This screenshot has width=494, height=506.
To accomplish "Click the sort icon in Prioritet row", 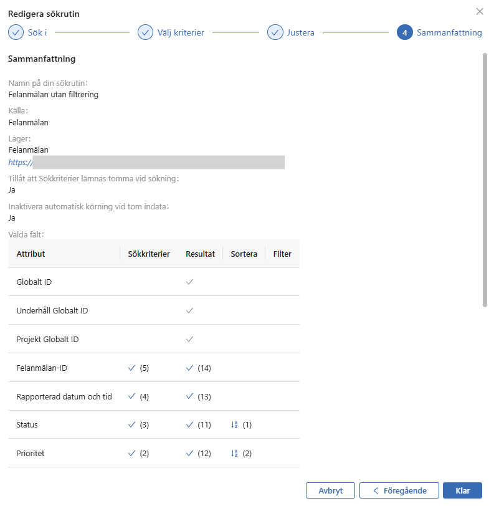I will point(235,454).
